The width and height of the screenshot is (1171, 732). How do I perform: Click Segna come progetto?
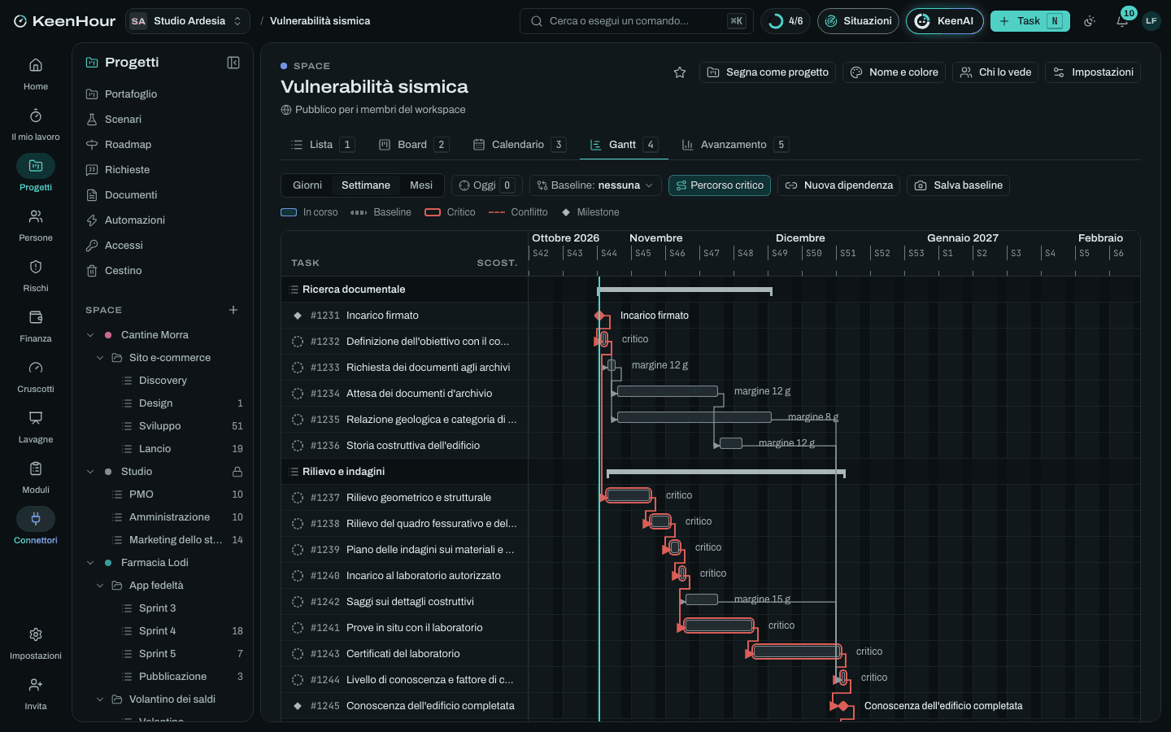pos(768,72)
